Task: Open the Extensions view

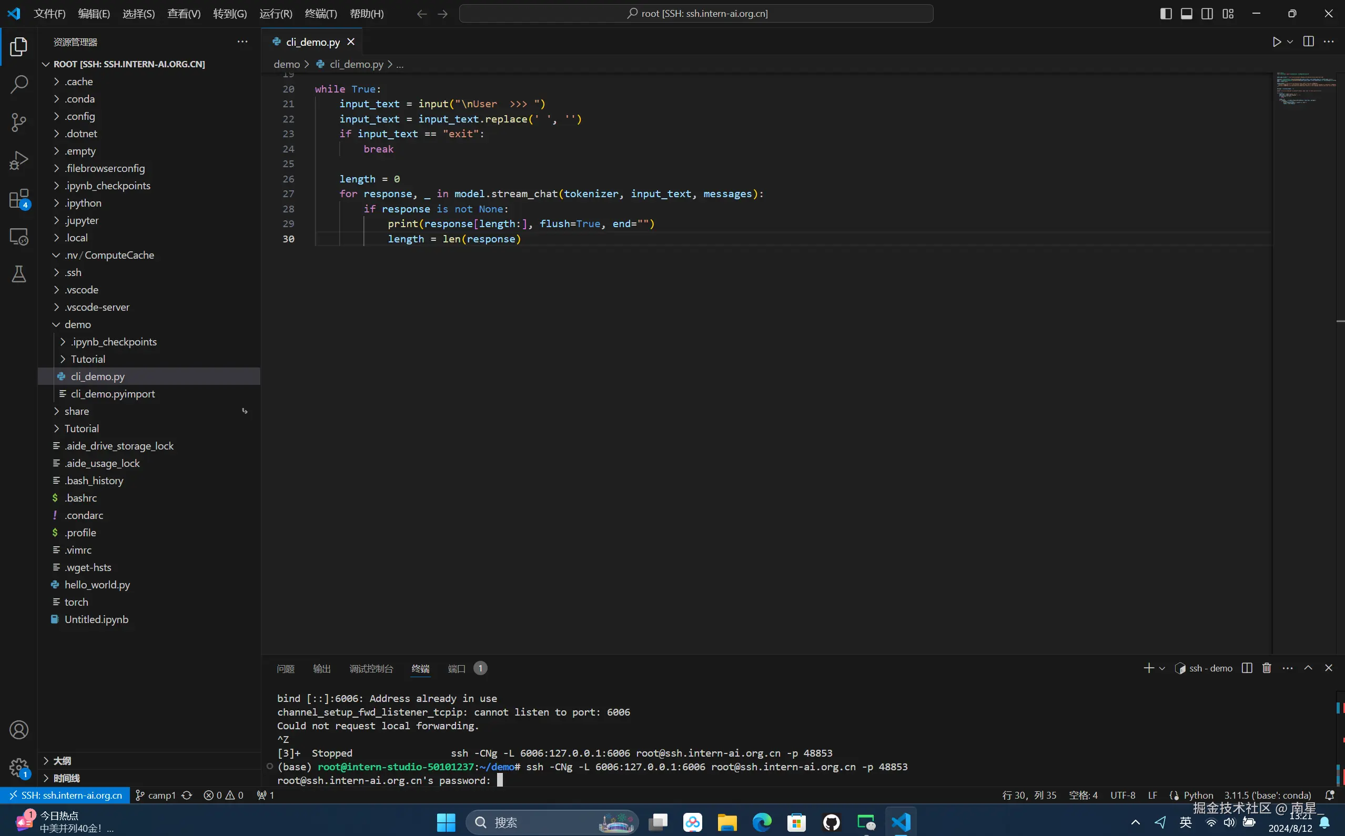Action: [x=18, y=198]
